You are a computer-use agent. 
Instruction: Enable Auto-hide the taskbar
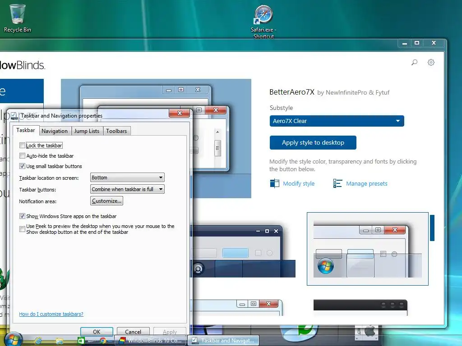(22, 155)
